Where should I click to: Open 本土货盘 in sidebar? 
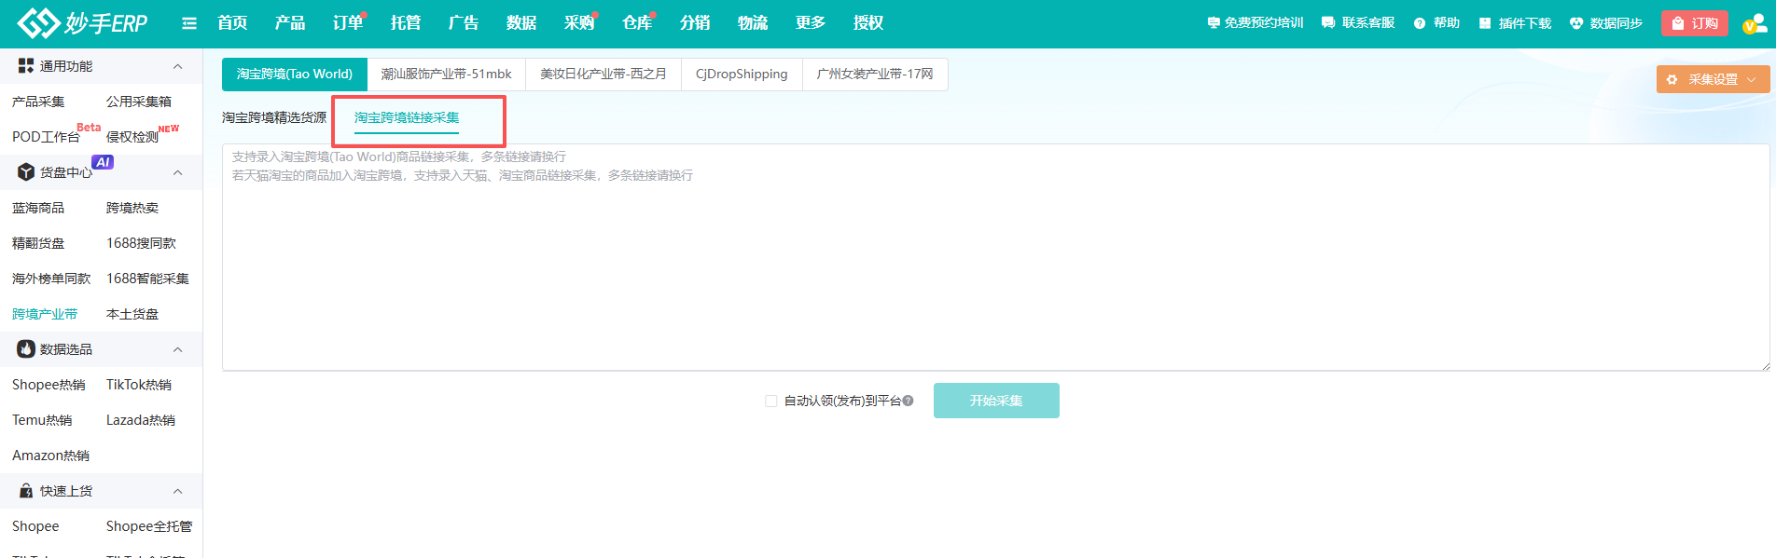coord(132,314)
